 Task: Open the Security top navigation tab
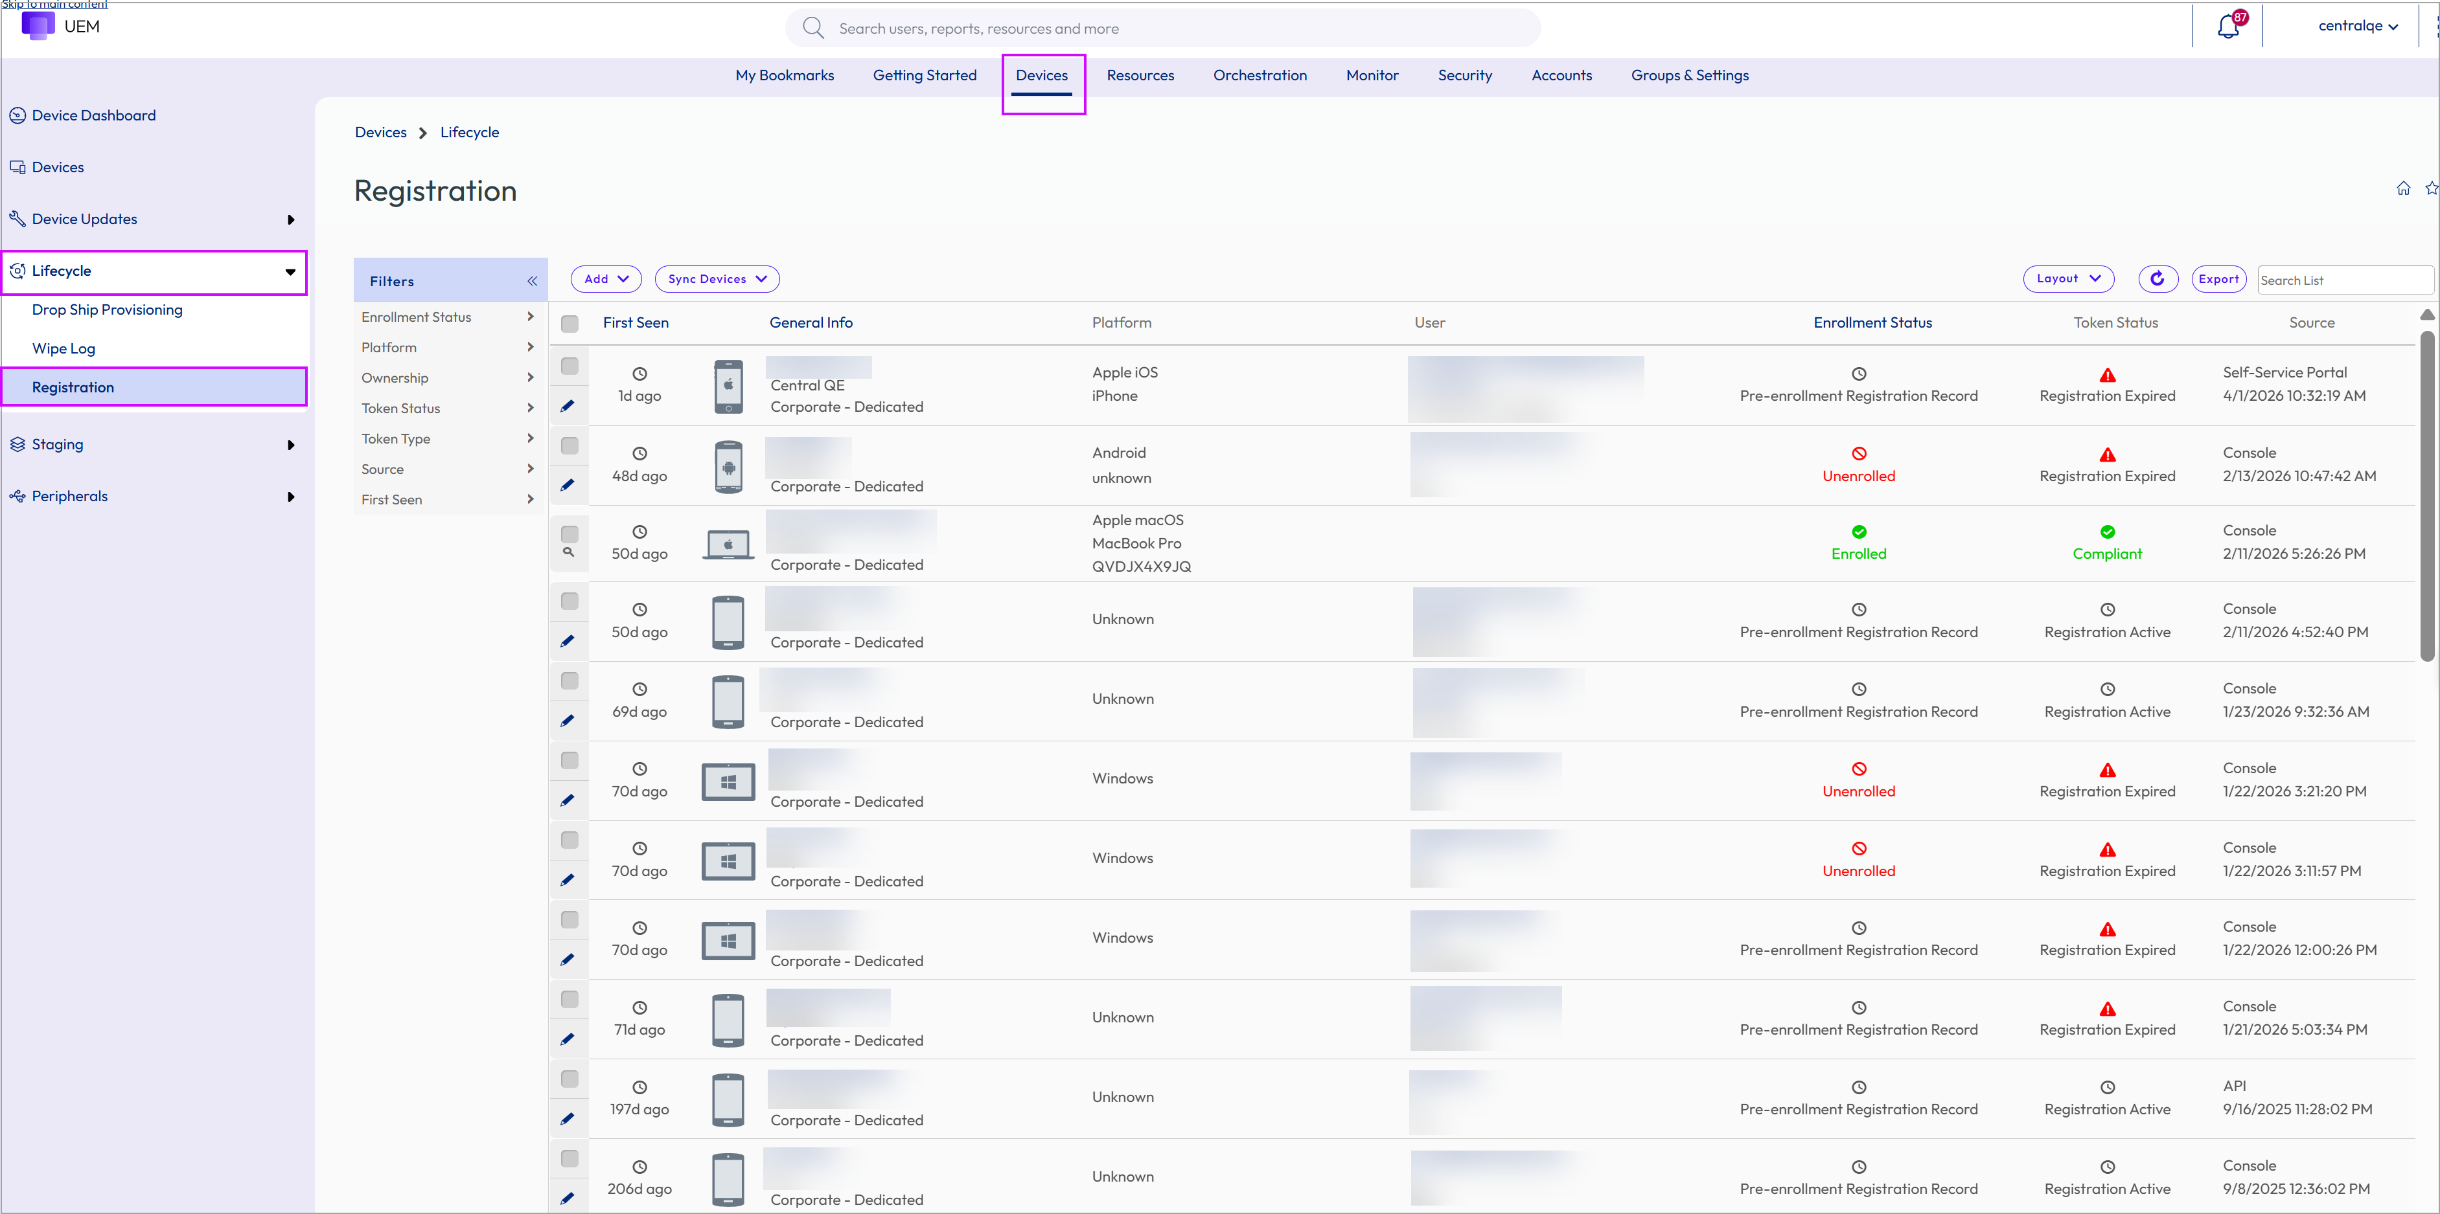point(1464,76)
